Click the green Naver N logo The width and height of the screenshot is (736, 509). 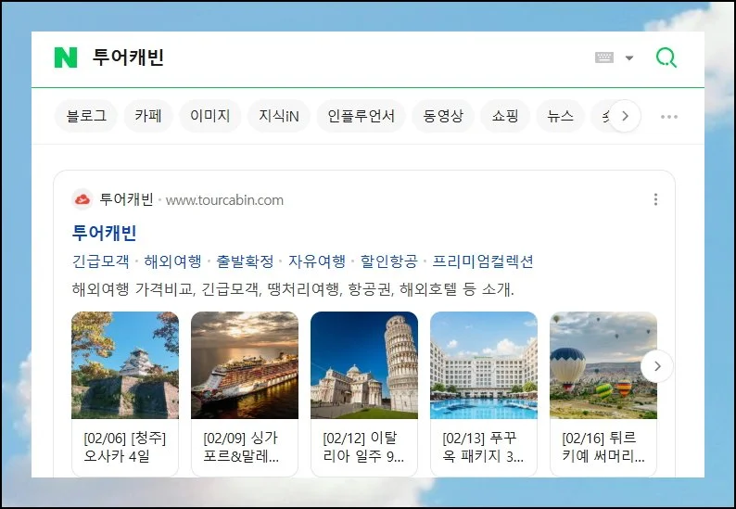point(65,57)
